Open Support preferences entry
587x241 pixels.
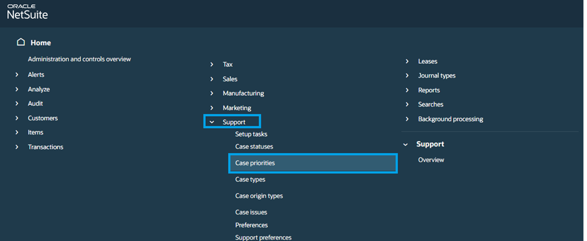coord(263,237)
